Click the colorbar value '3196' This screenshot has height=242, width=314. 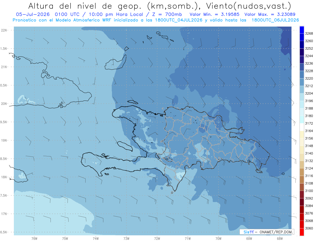click(309, 101)
